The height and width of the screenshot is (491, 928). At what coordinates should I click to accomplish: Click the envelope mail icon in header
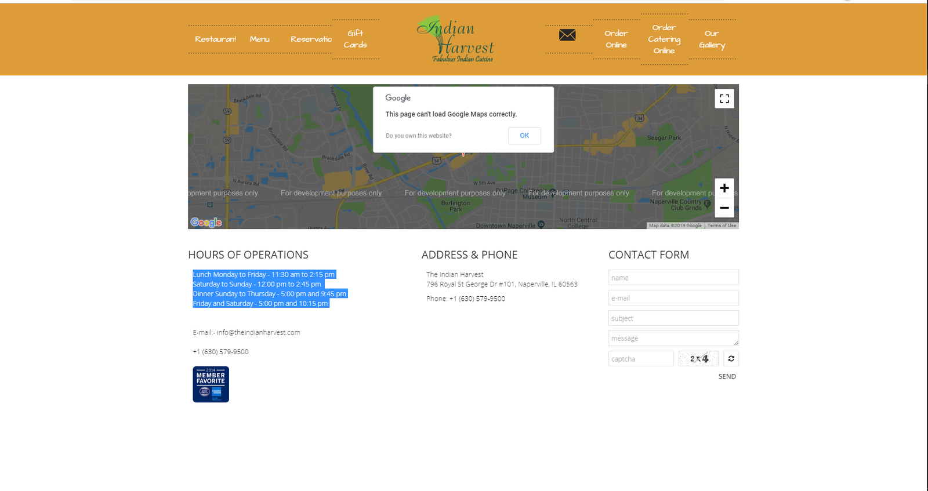point(567,35)
